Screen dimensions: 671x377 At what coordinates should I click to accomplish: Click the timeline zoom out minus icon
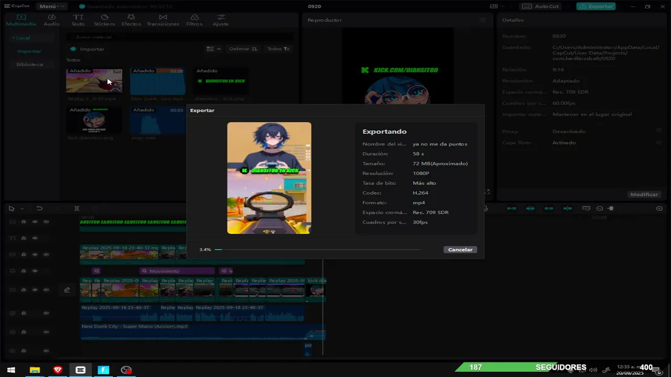[600, 208]
